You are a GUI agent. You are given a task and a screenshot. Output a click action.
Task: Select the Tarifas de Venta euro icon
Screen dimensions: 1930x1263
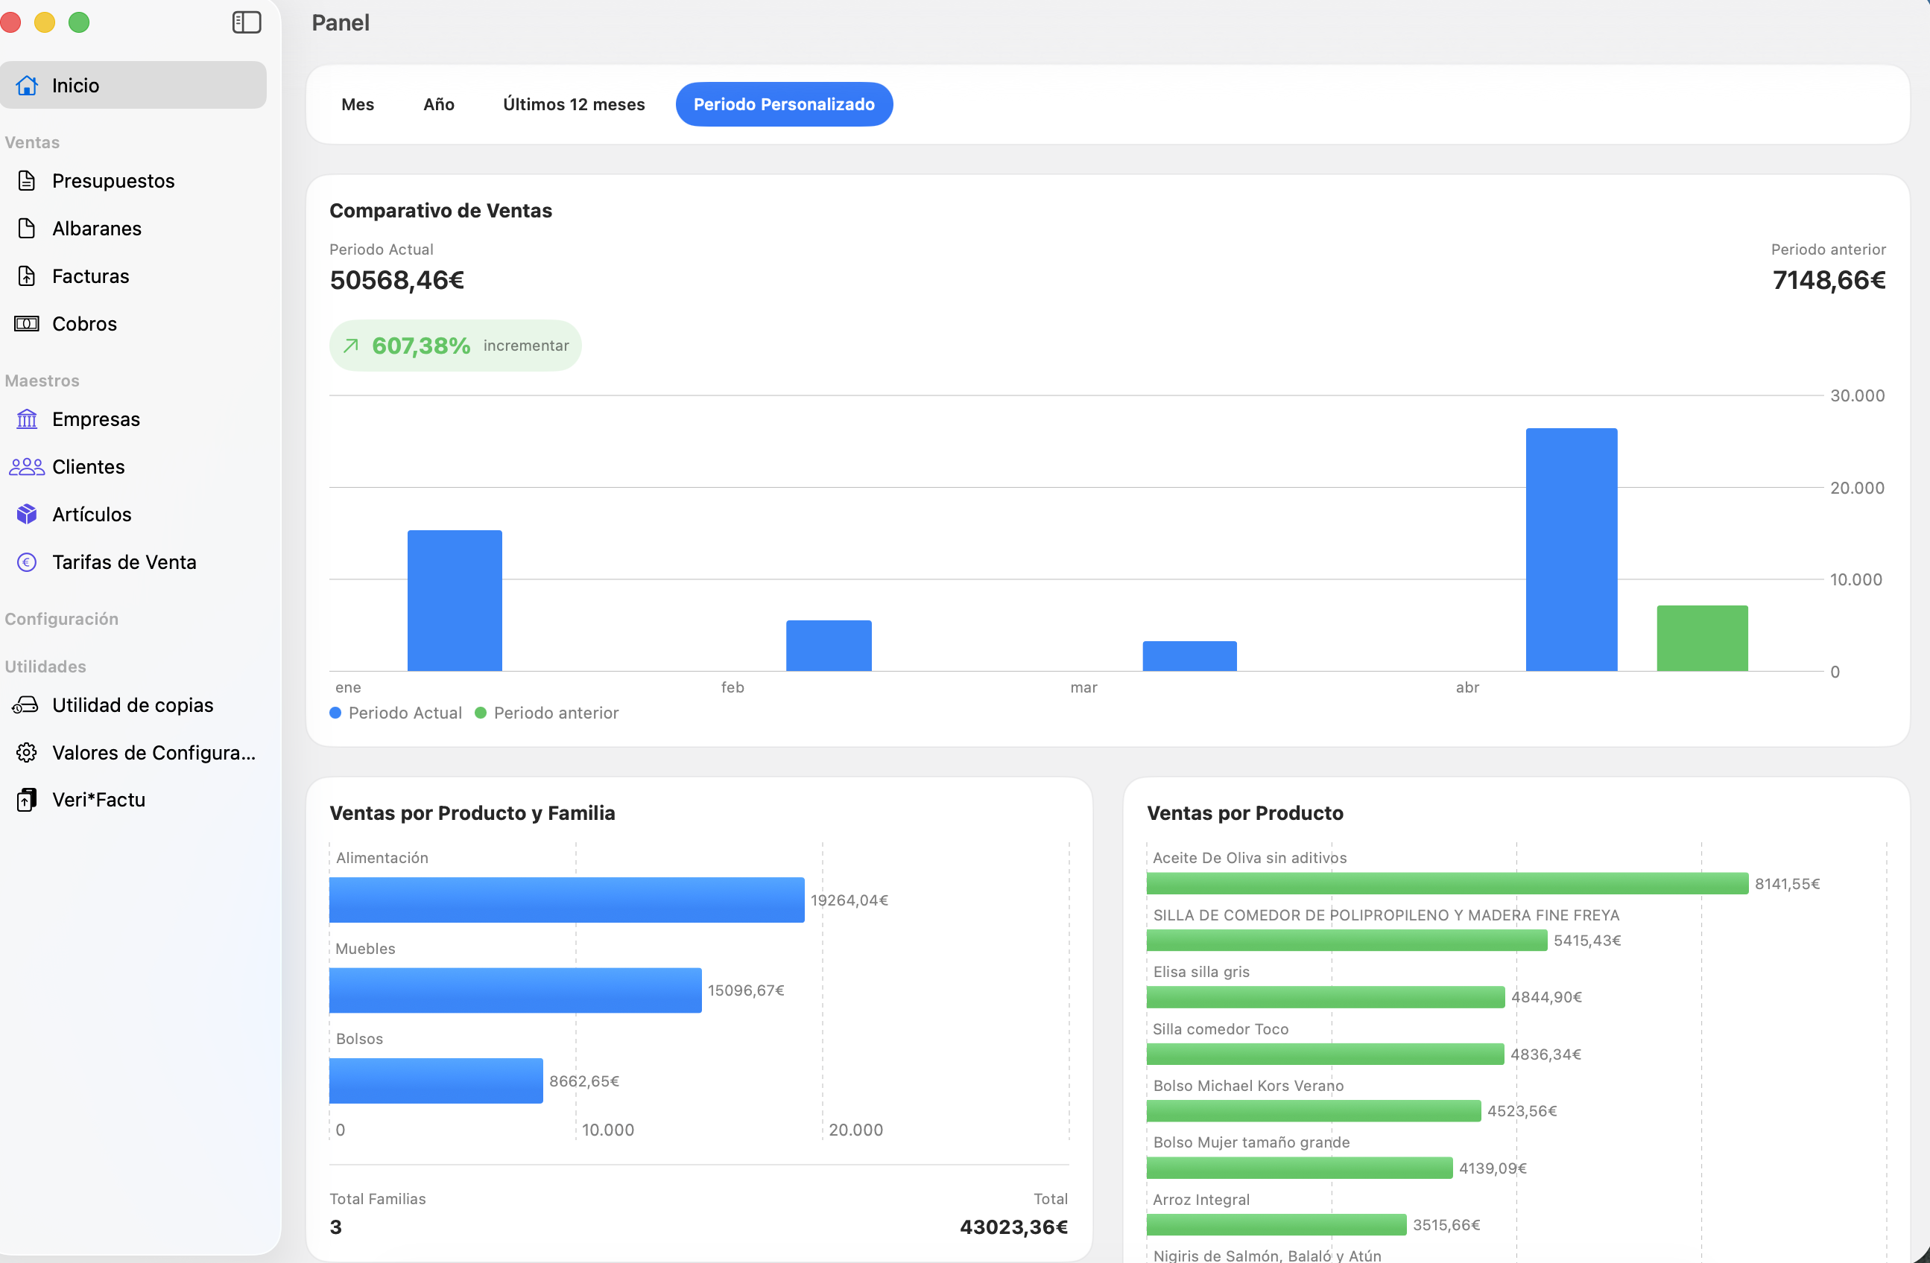(x=27, y=562)
